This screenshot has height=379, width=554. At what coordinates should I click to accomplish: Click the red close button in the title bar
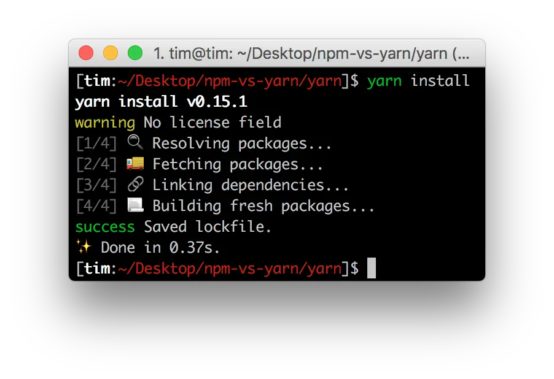tap(86, 53)
